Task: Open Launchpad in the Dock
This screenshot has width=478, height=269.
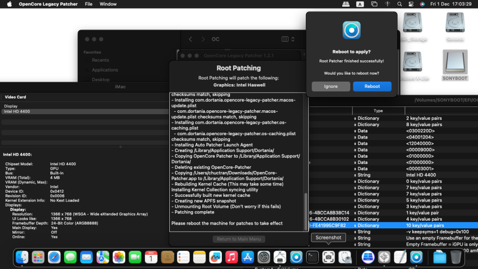Action: 38,258
